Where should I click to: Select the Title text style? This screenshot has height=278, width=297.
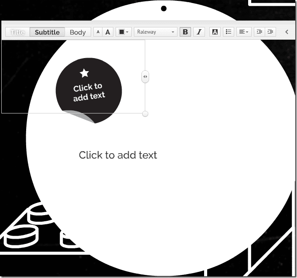point(17,32)
